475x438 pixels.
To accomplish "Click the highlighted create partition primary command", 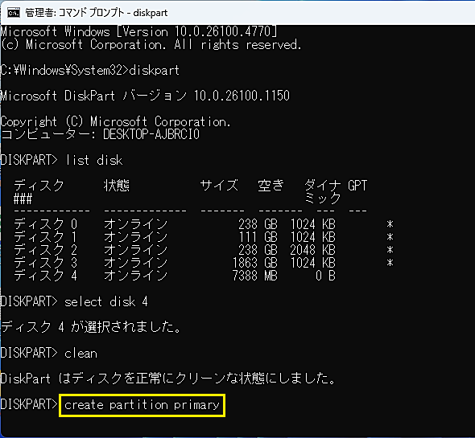I will click(x=142, y=405).
